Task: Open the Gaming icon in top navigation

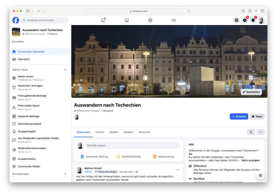Action: tap(174, 20)
